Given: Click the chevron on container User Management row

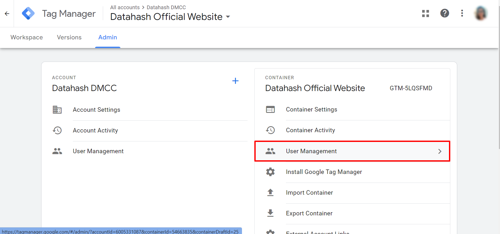Looking at the screenshot, I should tap(440, 151).
